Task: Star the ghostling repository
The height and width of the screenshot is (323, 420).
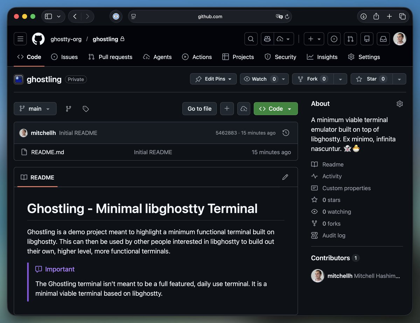Action: 372,79
